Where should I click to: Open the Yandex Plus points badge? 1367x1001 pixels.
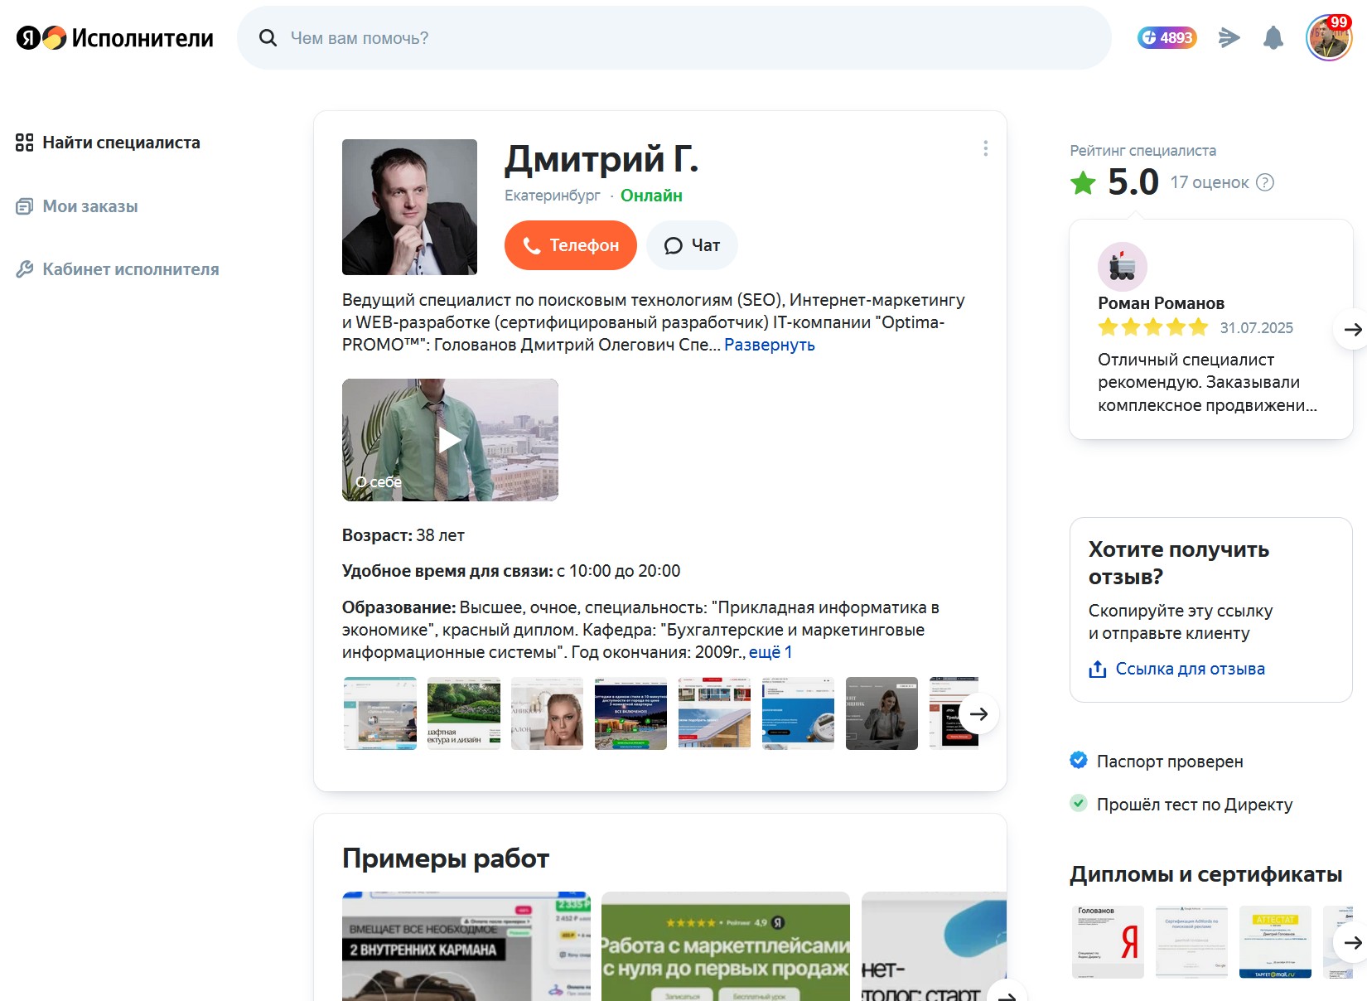pos(1167,37)
